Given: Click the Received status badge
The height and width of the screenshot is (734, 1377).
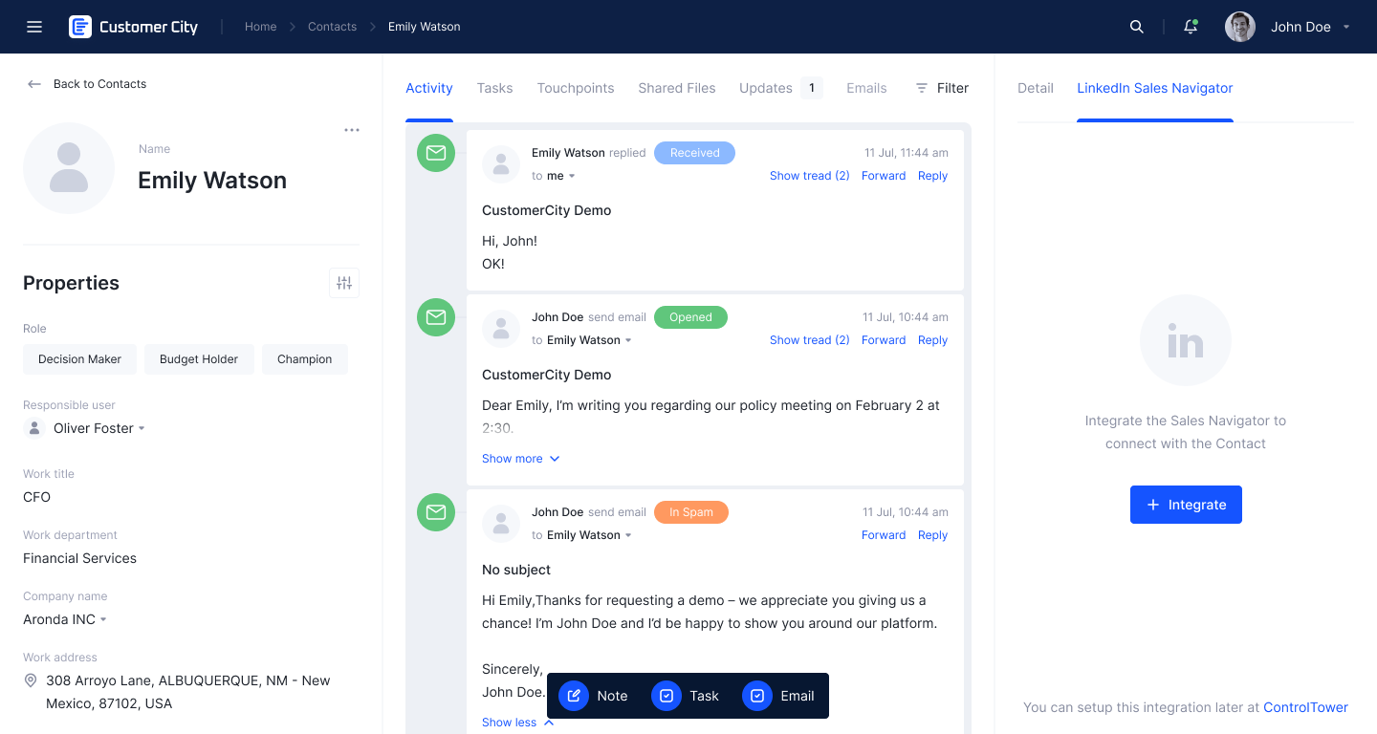Looking at the screenshot, I should (694, 153).
